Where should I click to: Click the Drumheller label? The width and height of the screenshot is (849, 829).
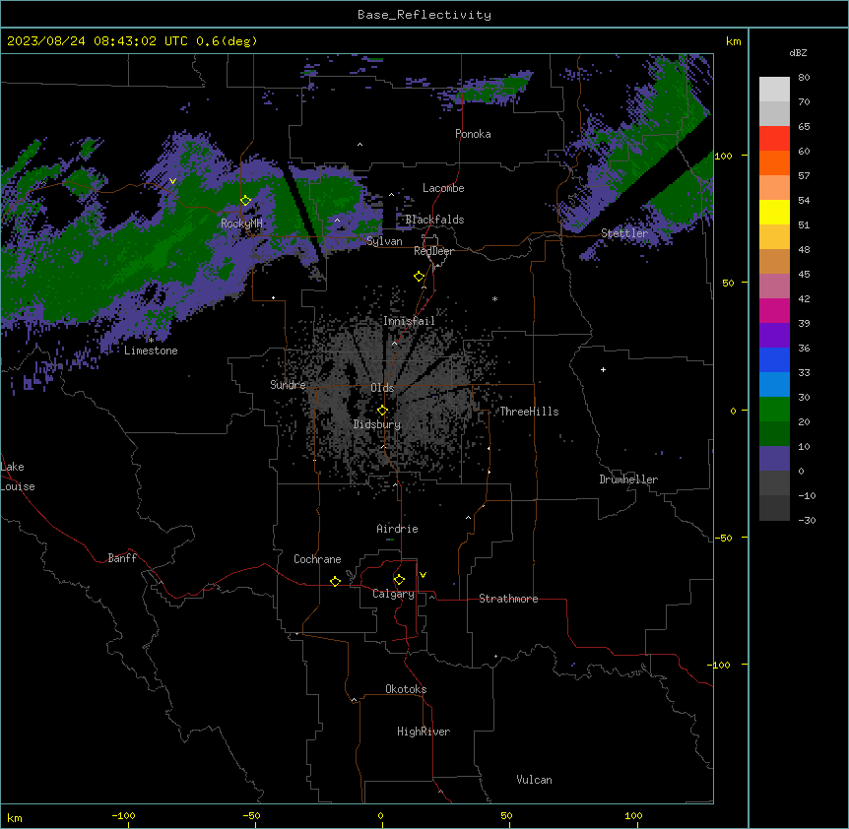[628, 479]
